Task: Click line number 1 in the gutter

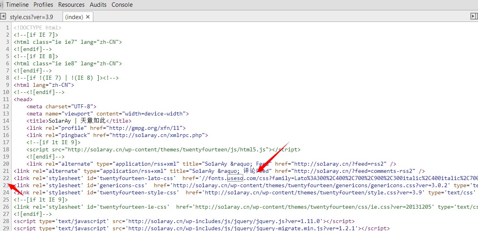Action: click(7, 28)
